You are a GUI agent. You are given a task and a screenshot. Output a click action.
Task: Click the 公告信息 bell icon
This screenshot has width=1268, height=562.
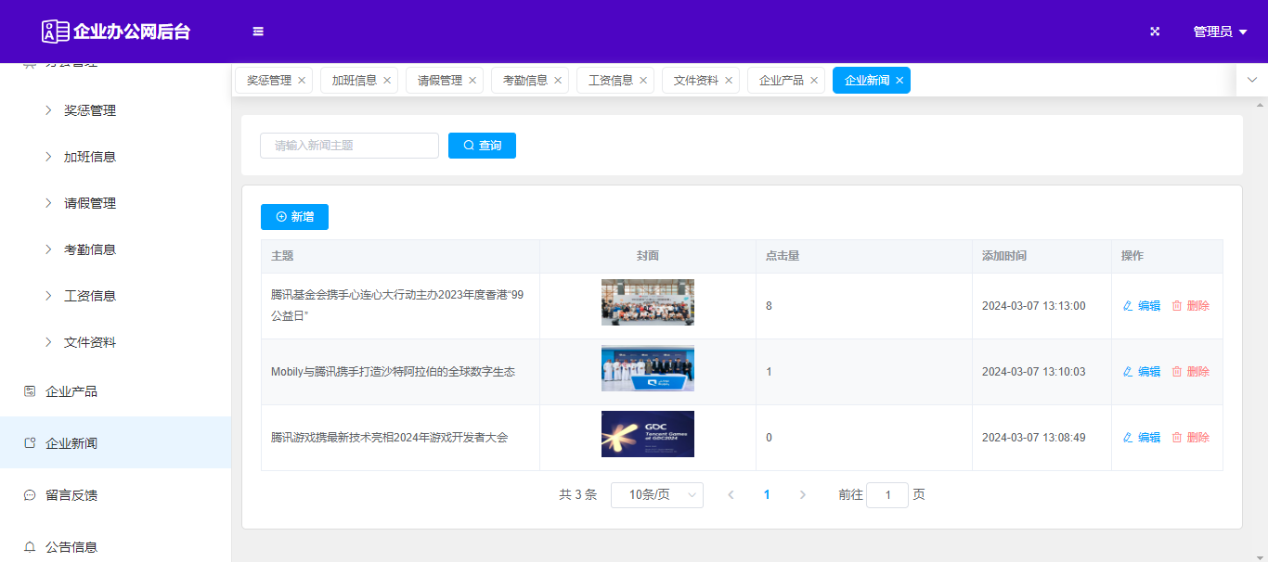30,547
